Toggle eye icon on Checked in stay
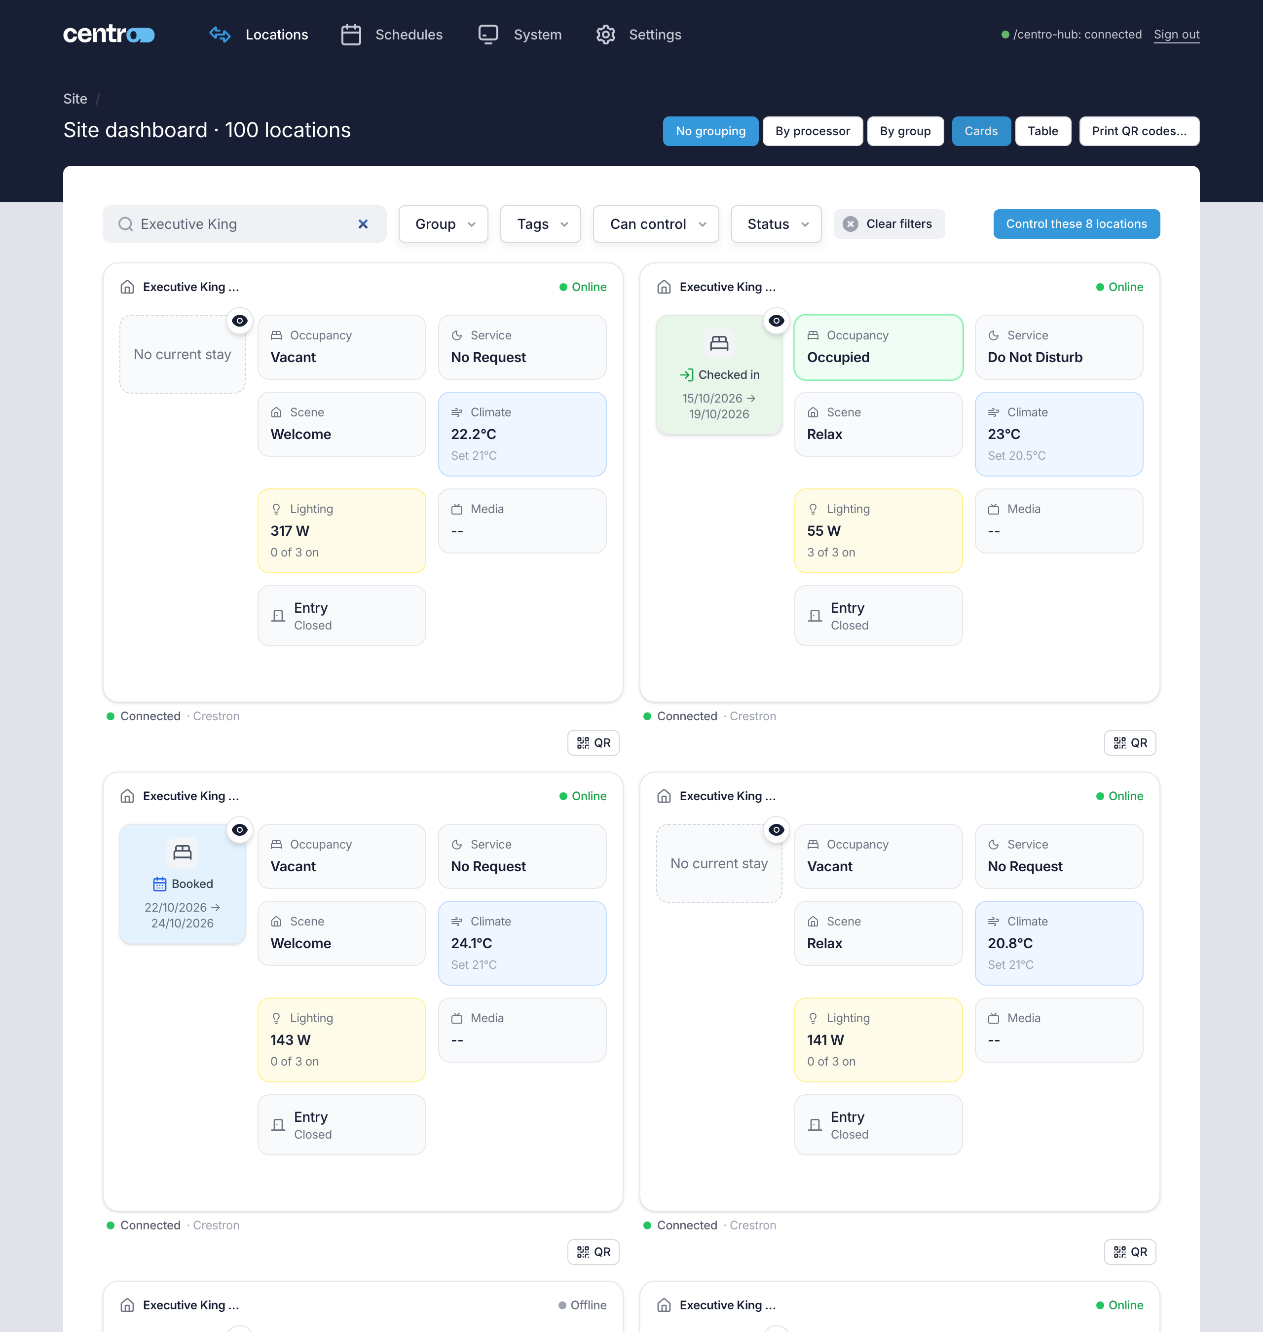 click(x=776, y=321)
